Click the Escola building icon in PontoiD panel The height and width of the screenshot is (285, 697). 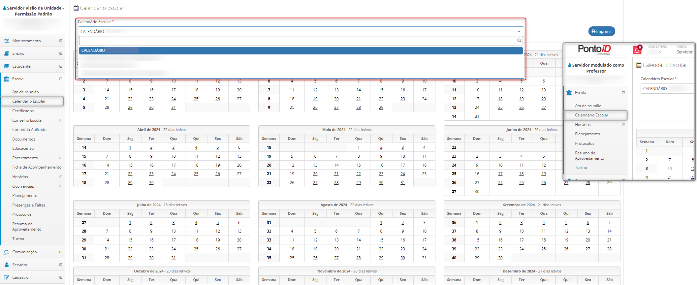pos(569,93)
